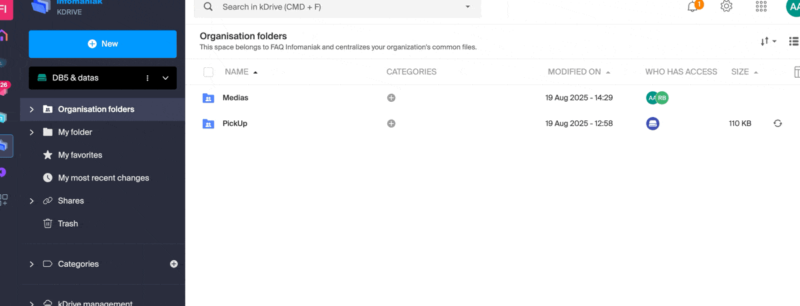Viewport: 800px width, 306px height.
Task: Expand the DB5 & datas drive dropdown
Action: (x=166, y=78)
